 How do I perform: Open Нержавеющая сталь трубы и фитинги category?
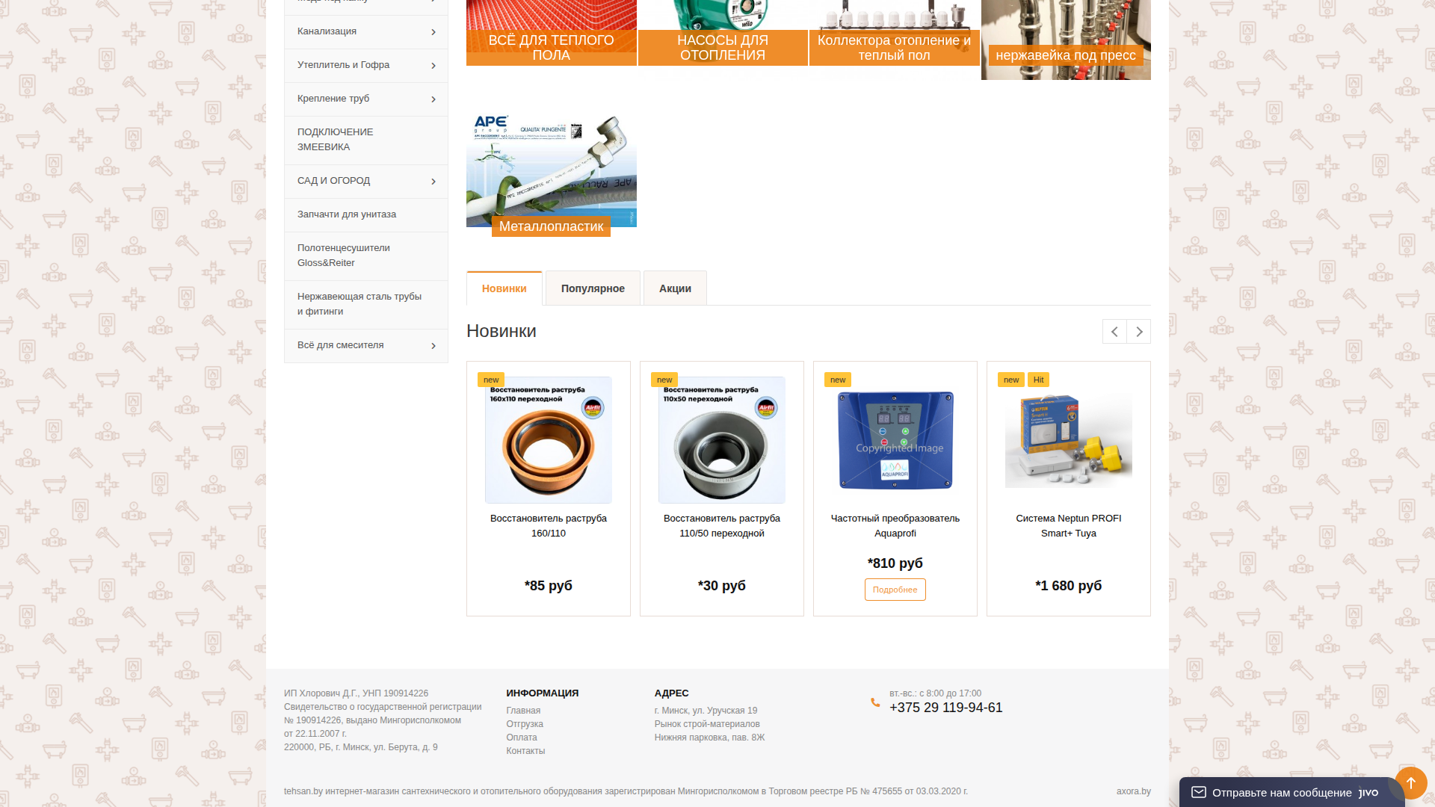tap(366, 304)
